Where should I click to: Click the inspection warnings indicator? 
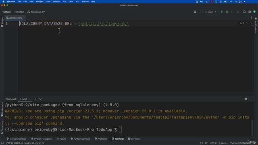(242, 23)
